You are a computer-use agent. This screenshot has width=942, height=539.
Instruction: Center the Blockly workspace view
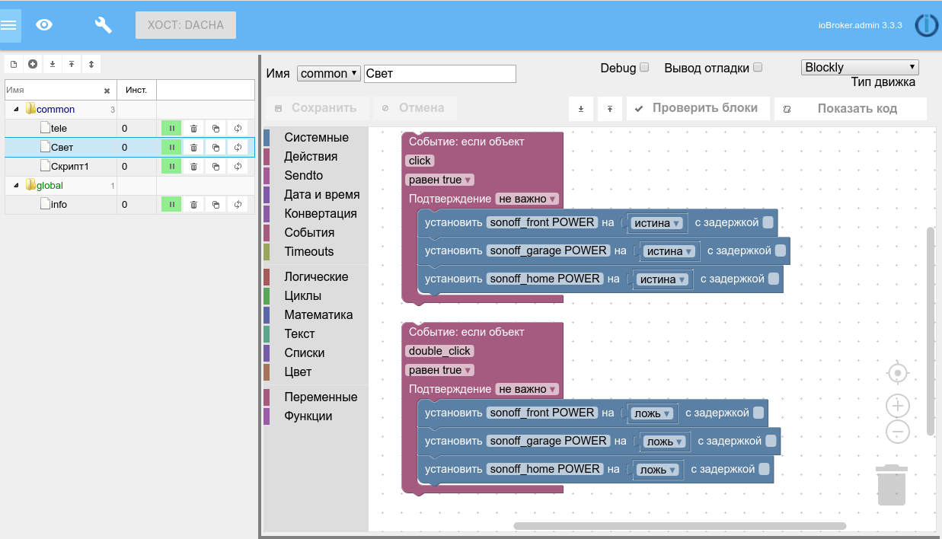[x=898, y=373]
